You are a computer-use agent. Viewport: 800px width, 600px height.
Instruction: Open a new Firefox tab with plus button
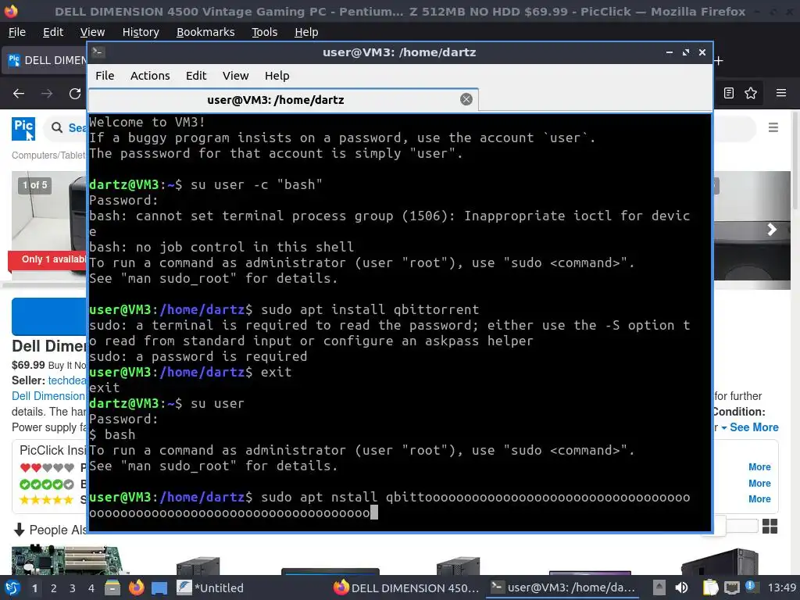(x=719, y=61)
